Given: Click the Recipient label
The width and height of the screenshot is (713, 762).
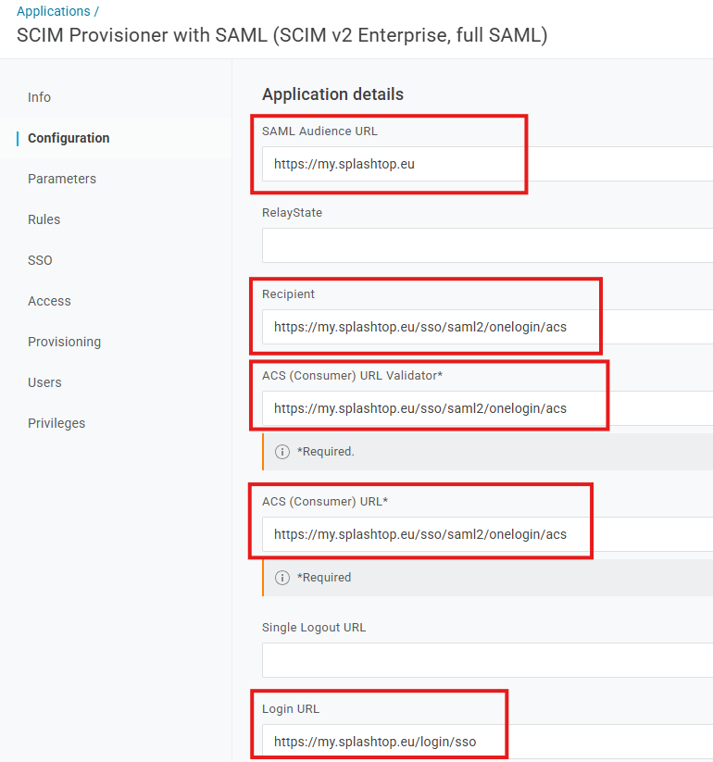Looking at the screenshot, I should click(288, 294).
